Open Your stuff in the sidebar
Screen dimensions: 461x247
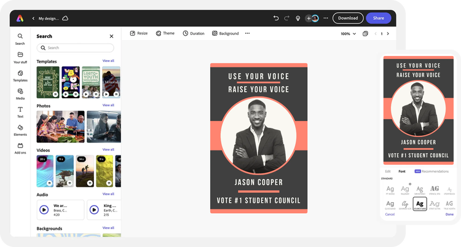coord(20,58)
